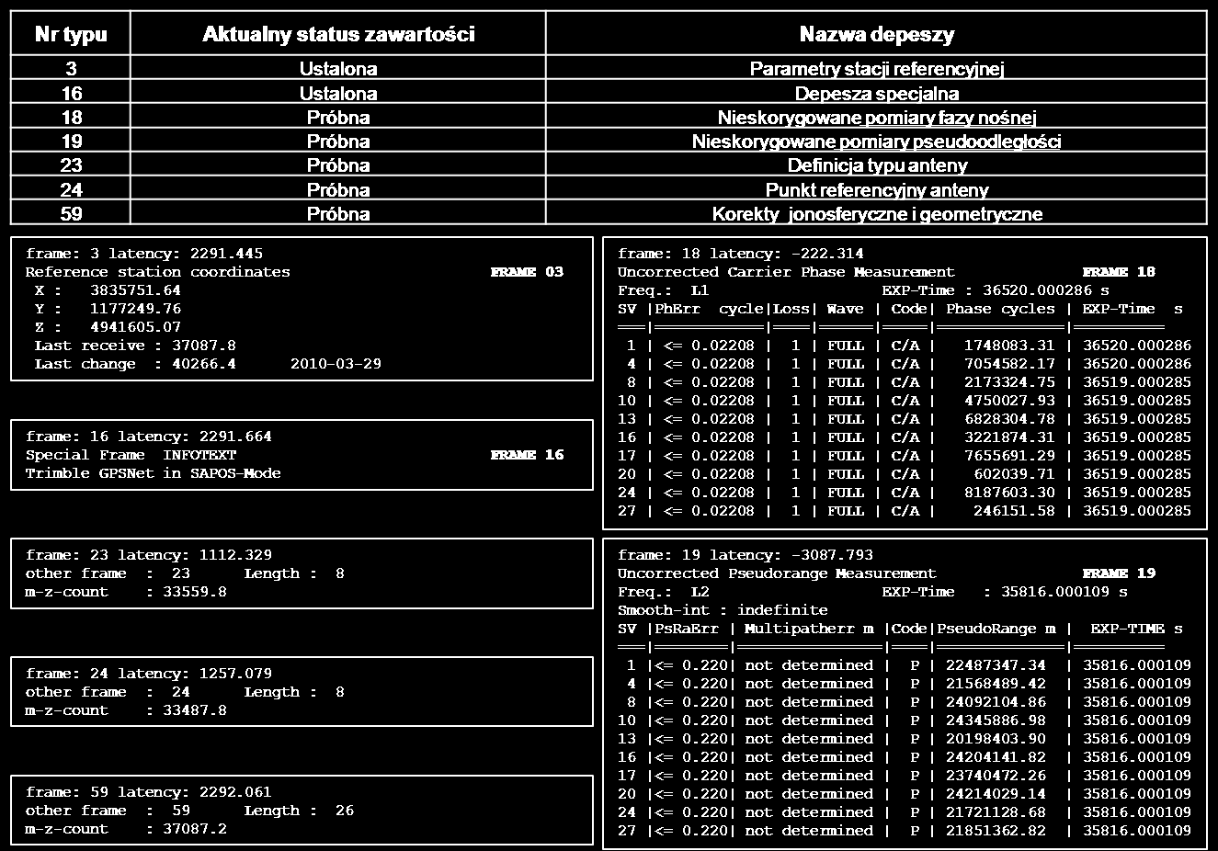Click 'Uncorrected Carrier Phase Measurement' title
Screen dimensions: 1218x851
click(x=786, y=272)
